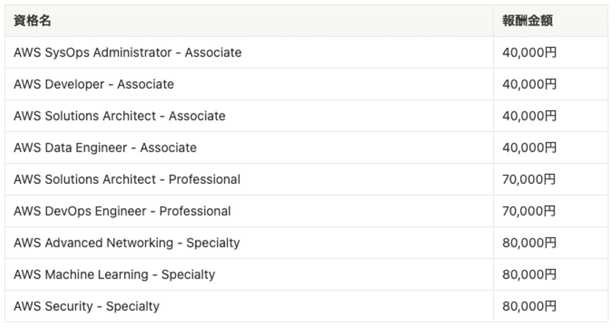Select the 80,000円 amount for AWS Security
The image size is (616, 329).
tap(530, 306)
